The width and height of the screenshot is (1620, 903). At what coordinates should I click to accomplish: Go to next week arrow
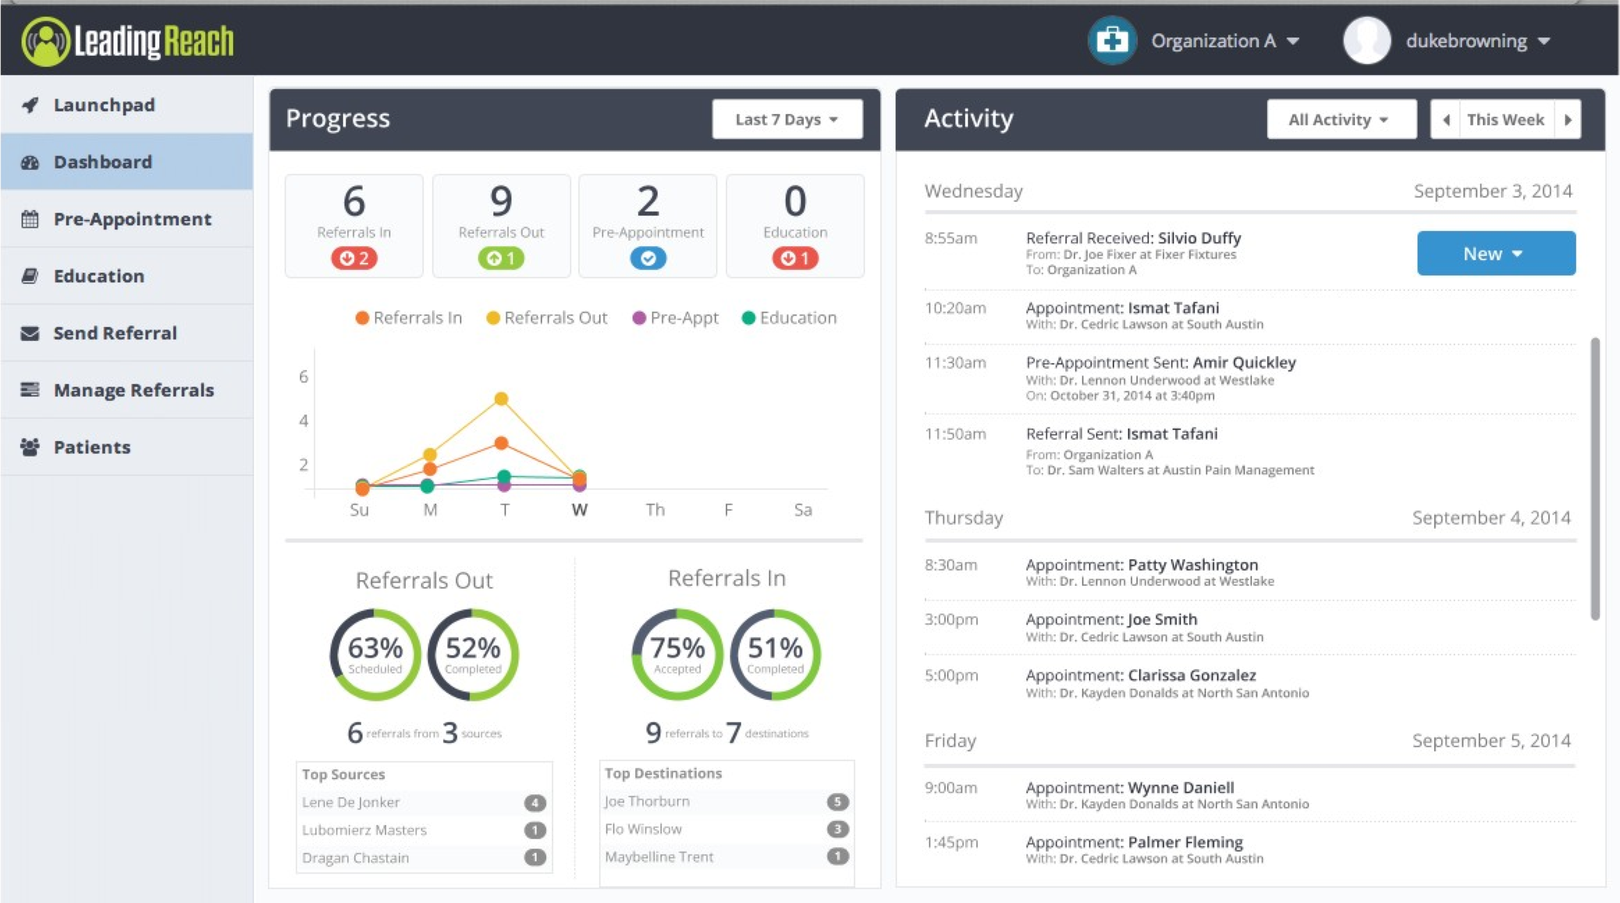(x=1568, y=120)
